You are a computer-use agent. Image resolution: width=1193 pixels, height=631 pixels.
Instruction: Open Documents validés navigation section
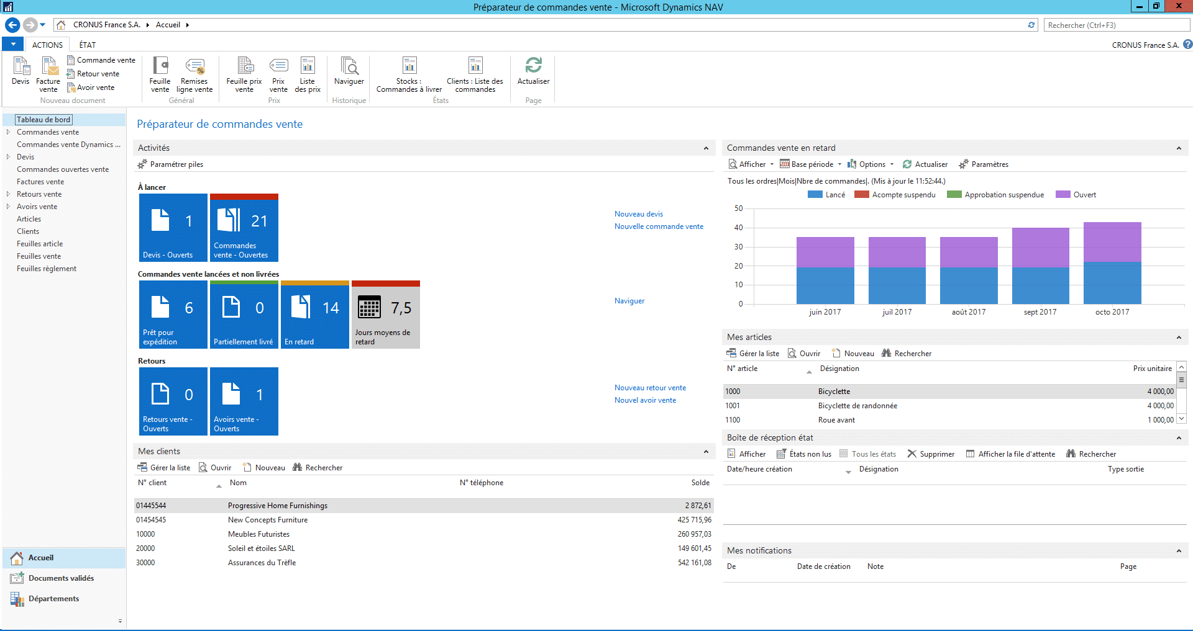click(64, 578)
